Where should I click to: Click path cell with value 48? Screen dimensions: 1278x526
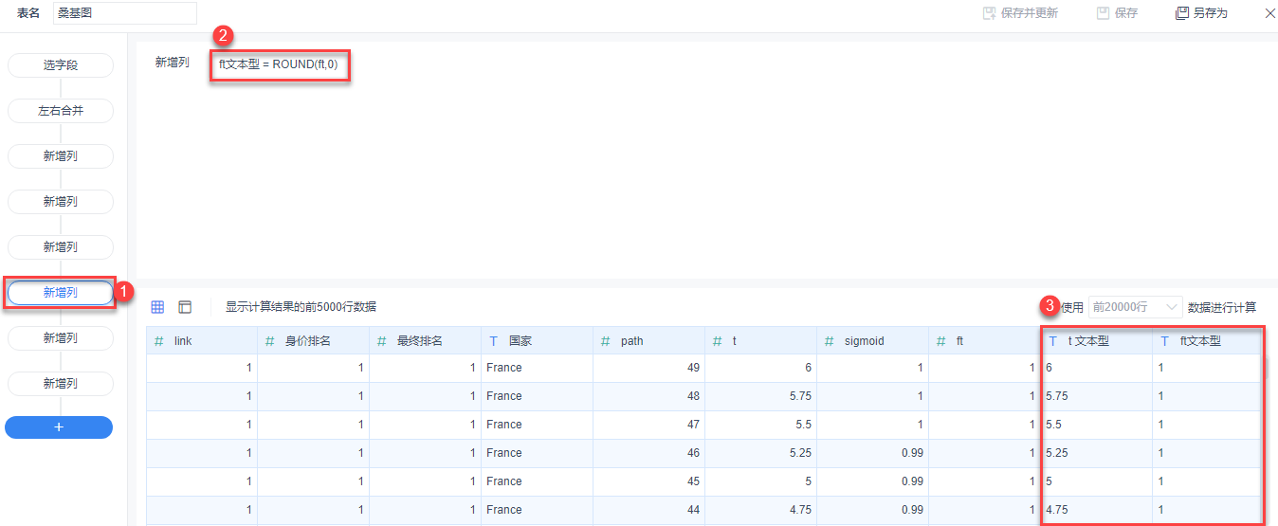648,396
